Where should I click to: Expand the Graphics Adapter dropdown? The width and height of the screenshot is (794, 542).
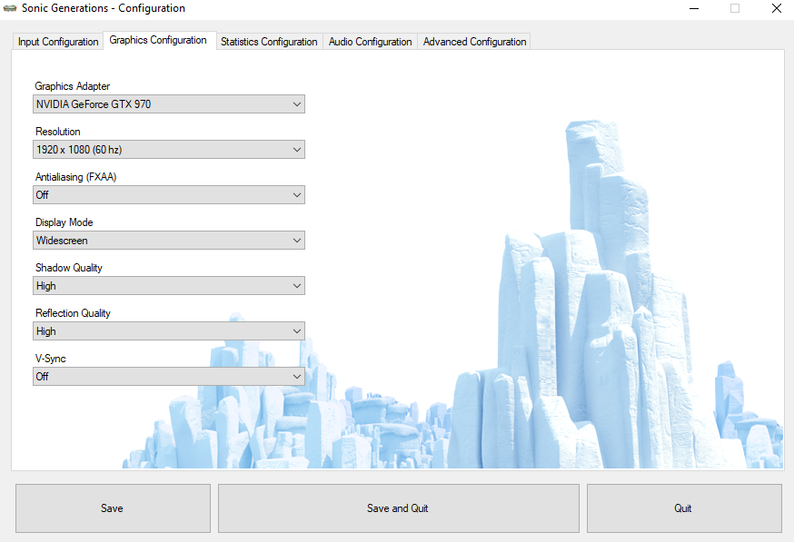[x=169, y=104]
